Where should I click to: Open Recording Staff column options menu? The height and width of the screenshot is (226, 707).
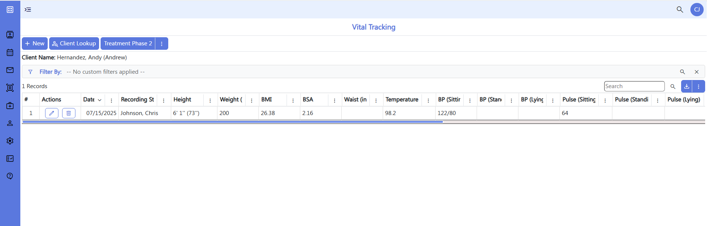(164, 100)
